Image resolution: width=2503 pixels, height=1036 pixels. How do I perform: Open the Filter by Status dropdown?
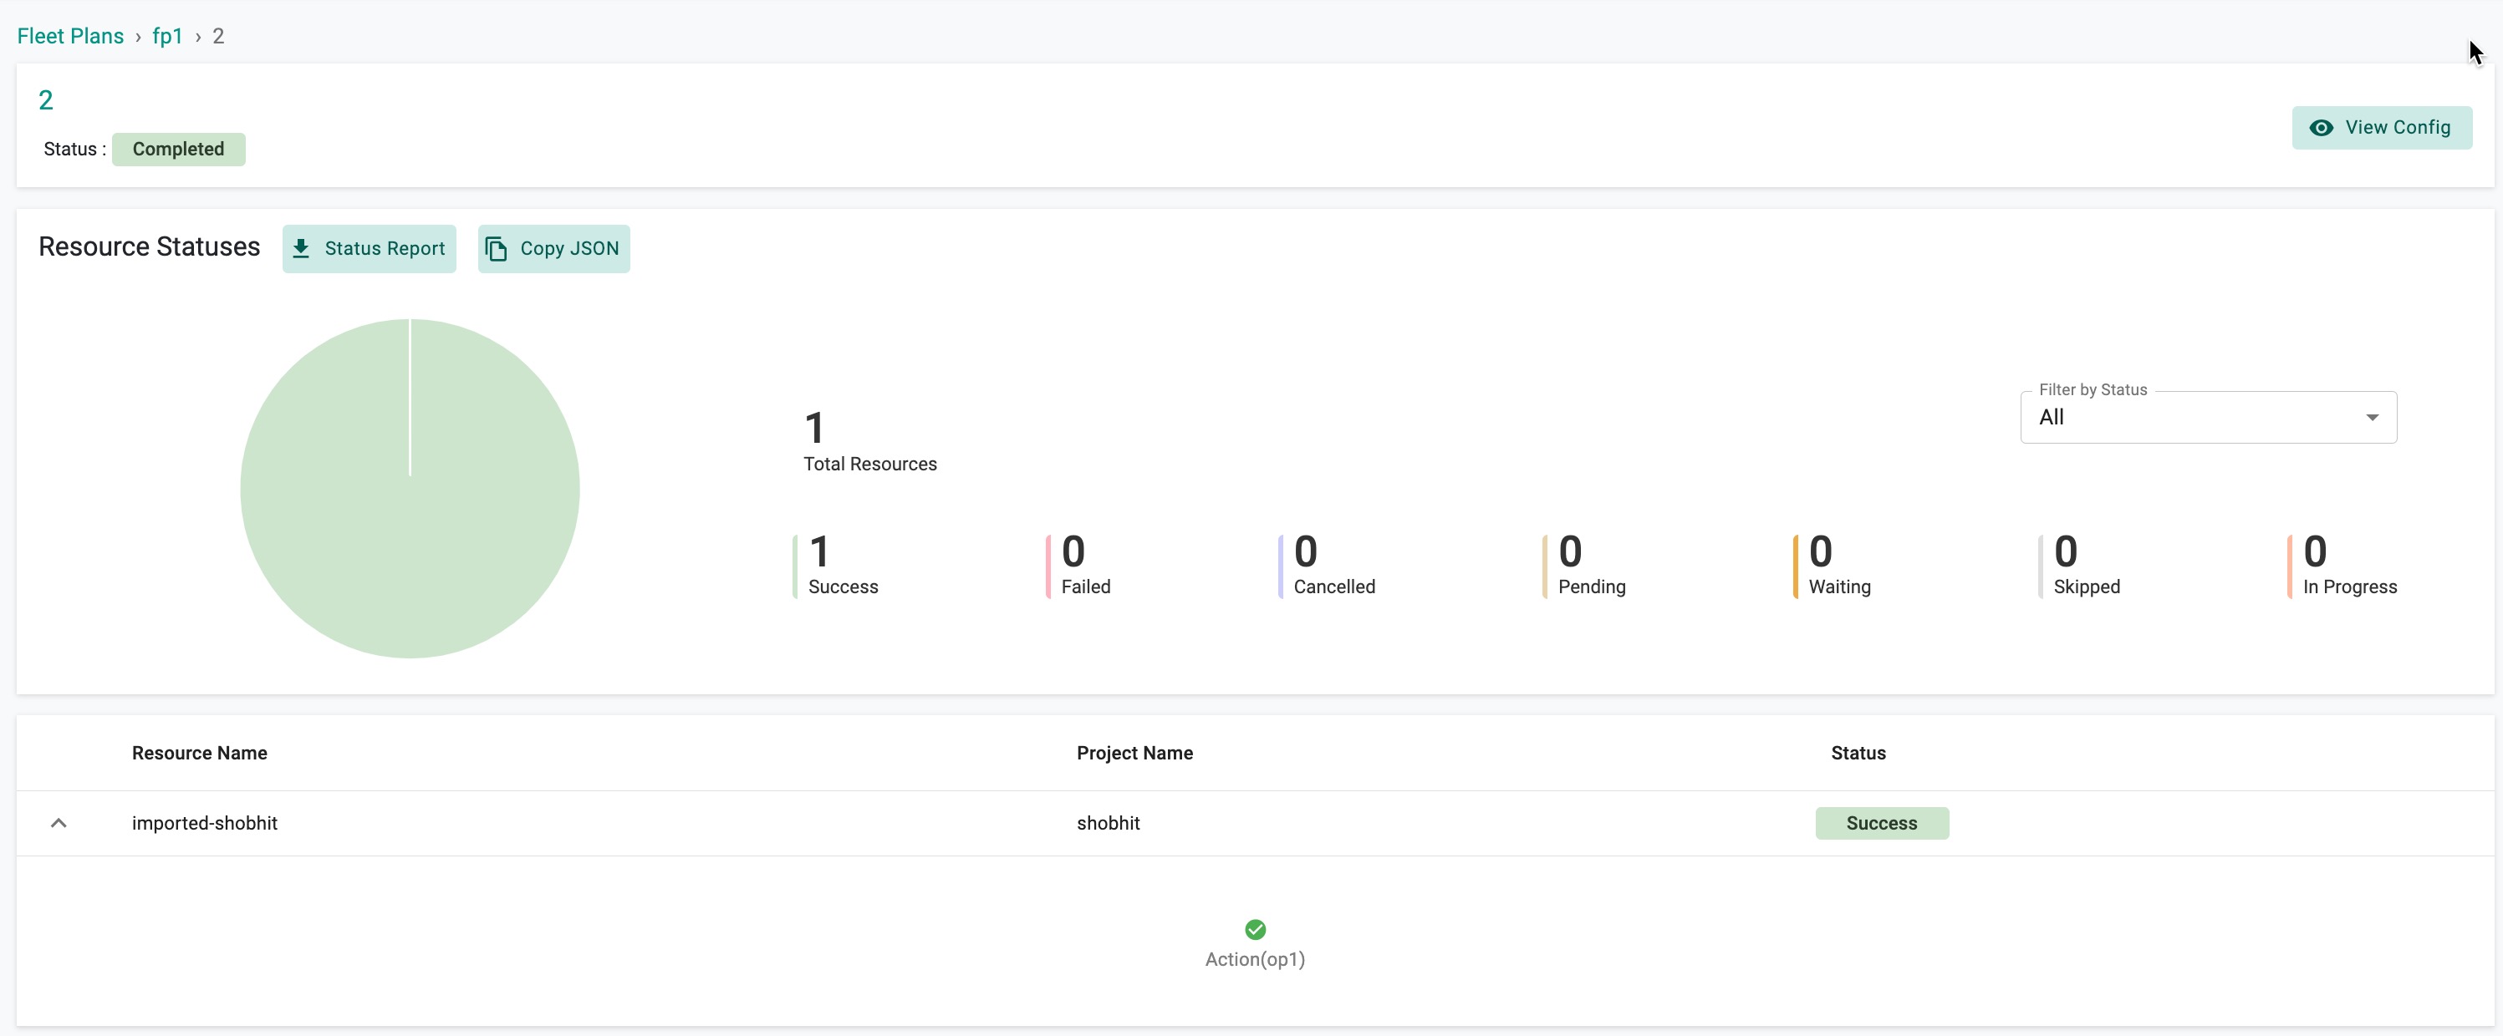[2208, 418]
